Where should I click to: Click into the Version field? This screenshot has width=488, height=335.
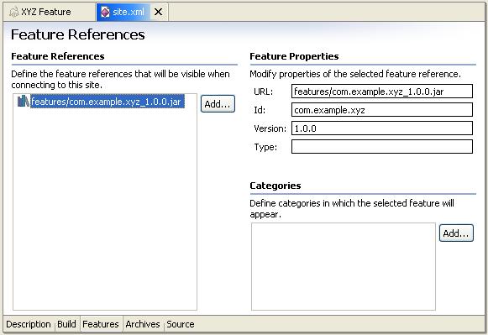[382, 128]
